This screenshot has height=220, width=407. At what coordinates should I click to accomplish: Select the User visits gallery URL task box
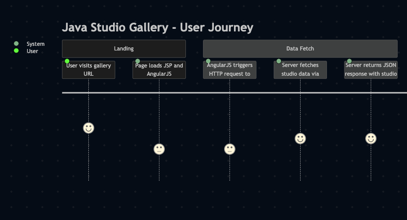88,70
